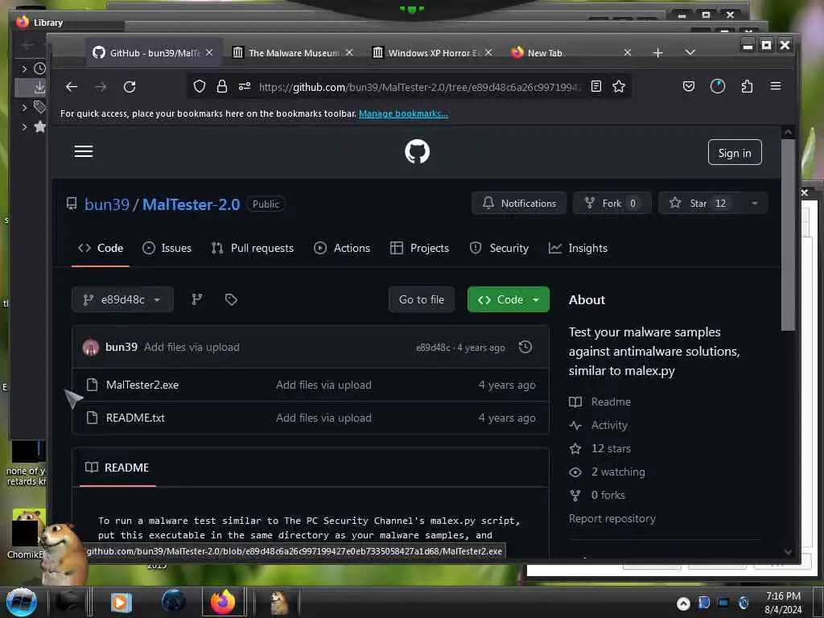Open Pocket save icon in toolbar
Viewport: 824px width, 618px height.
(x=689, y=86)
